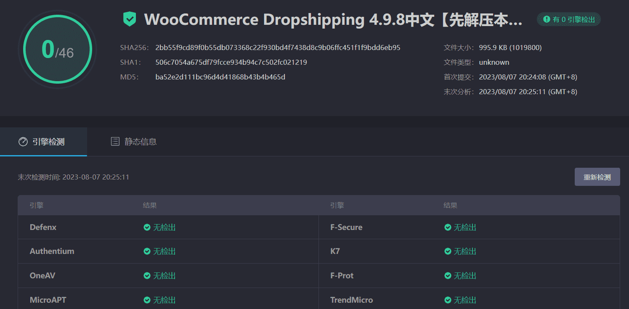Viewport: 629px width, 309px height.
Task: Click the 末次分析 time 20:25:11 (GMT+8)
Action: pyautogui.click(x=528, y=92)
